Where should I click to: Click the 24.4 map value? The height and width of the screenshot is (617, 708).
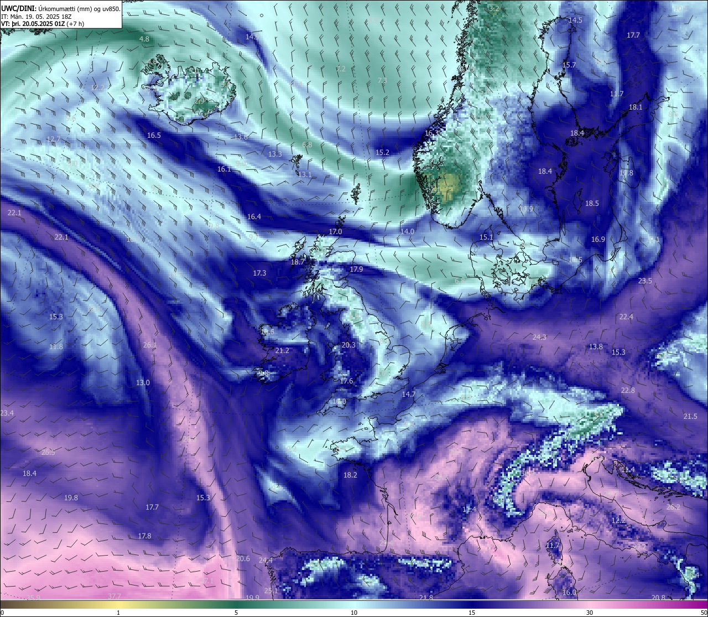point(265,561)
